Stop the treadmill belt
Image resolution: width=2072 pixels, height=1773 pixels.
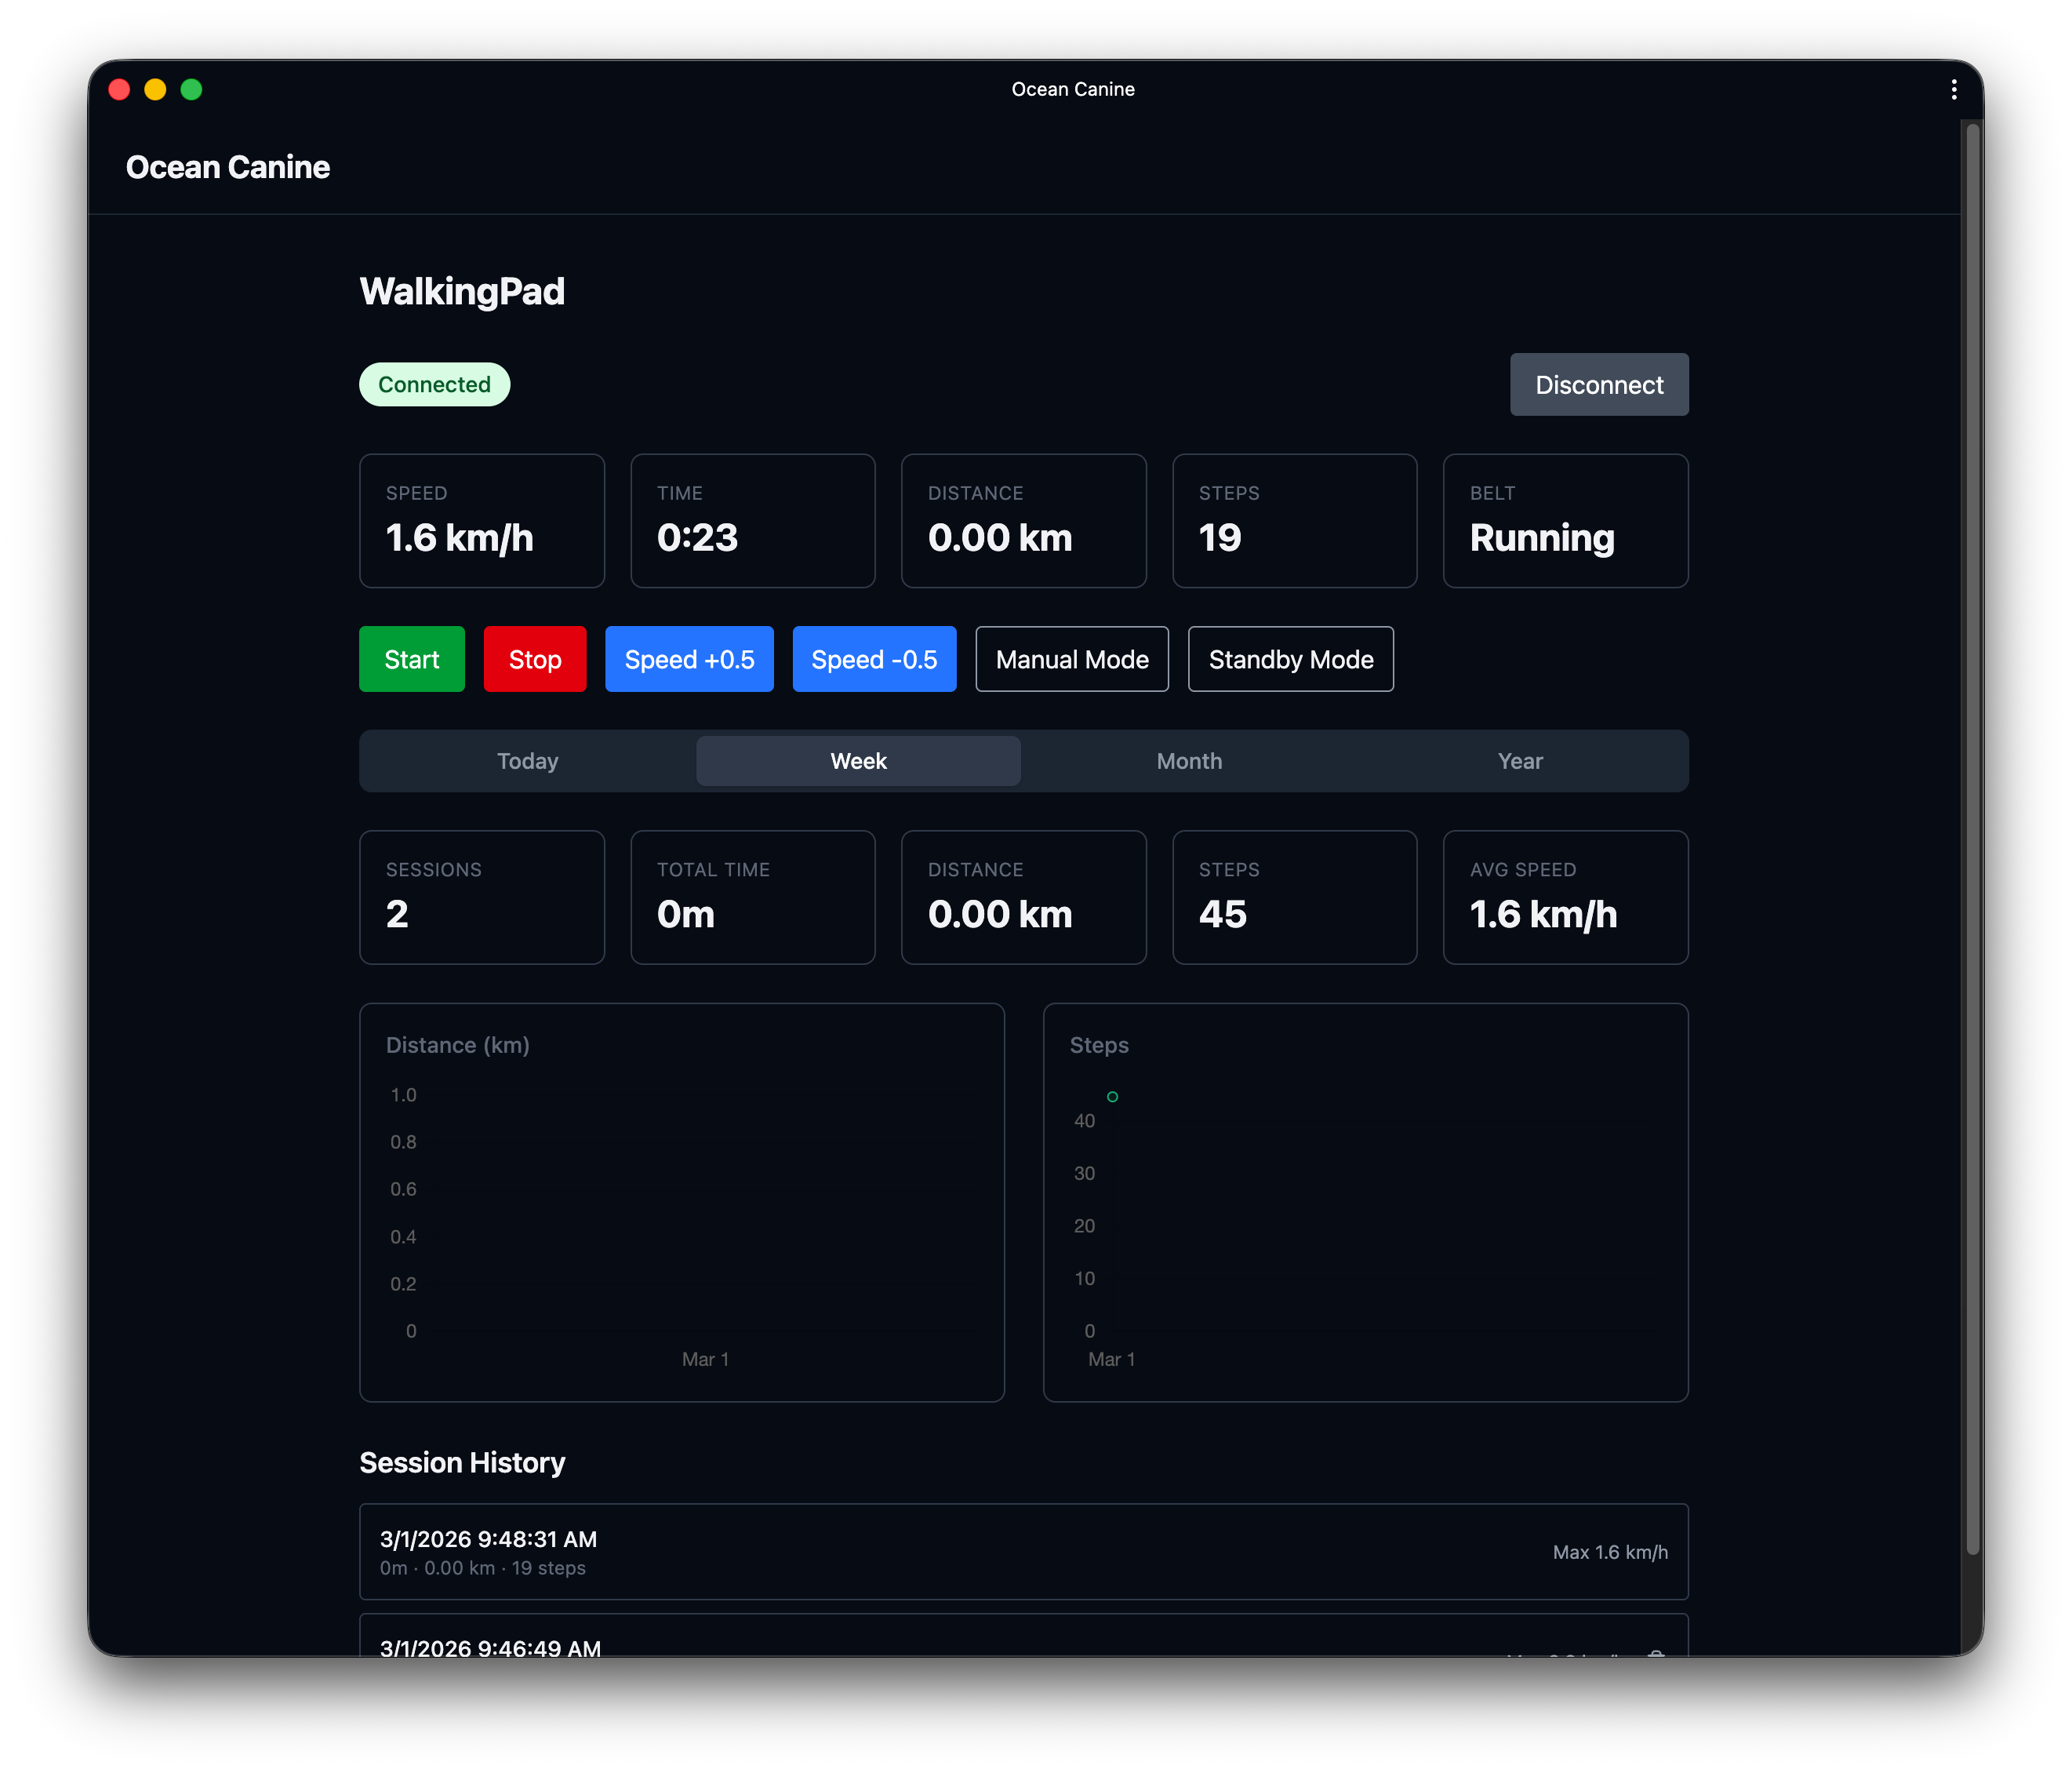coord(534,659)
